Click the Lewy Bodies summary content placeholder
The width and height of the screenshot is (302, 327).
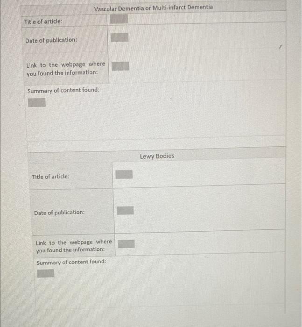(x=46, y=273)
